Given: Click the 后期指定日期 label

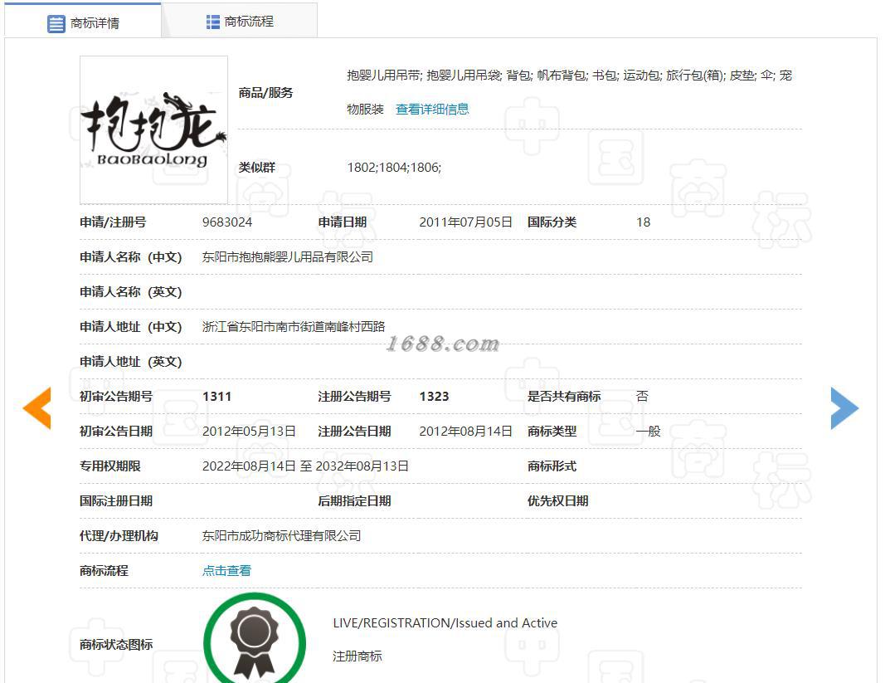Looking at the screenshot, I should (354, 501).
